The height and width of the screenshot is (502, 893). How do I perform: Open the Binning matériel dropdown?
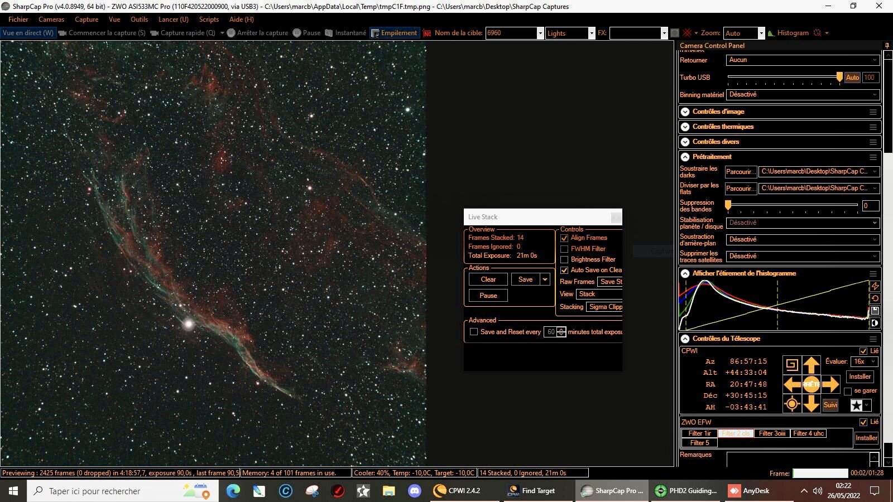[x=803, y=95]
